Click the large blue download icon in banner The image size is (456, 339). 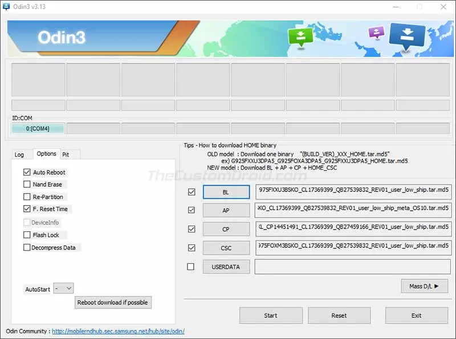pos(407,35)
